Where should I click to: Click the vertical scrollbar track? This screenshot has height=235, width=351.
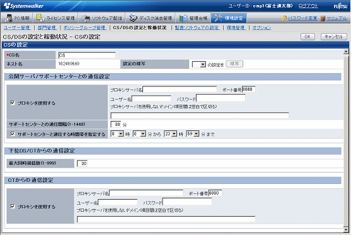pyautogui.click(x=346, y=140)
